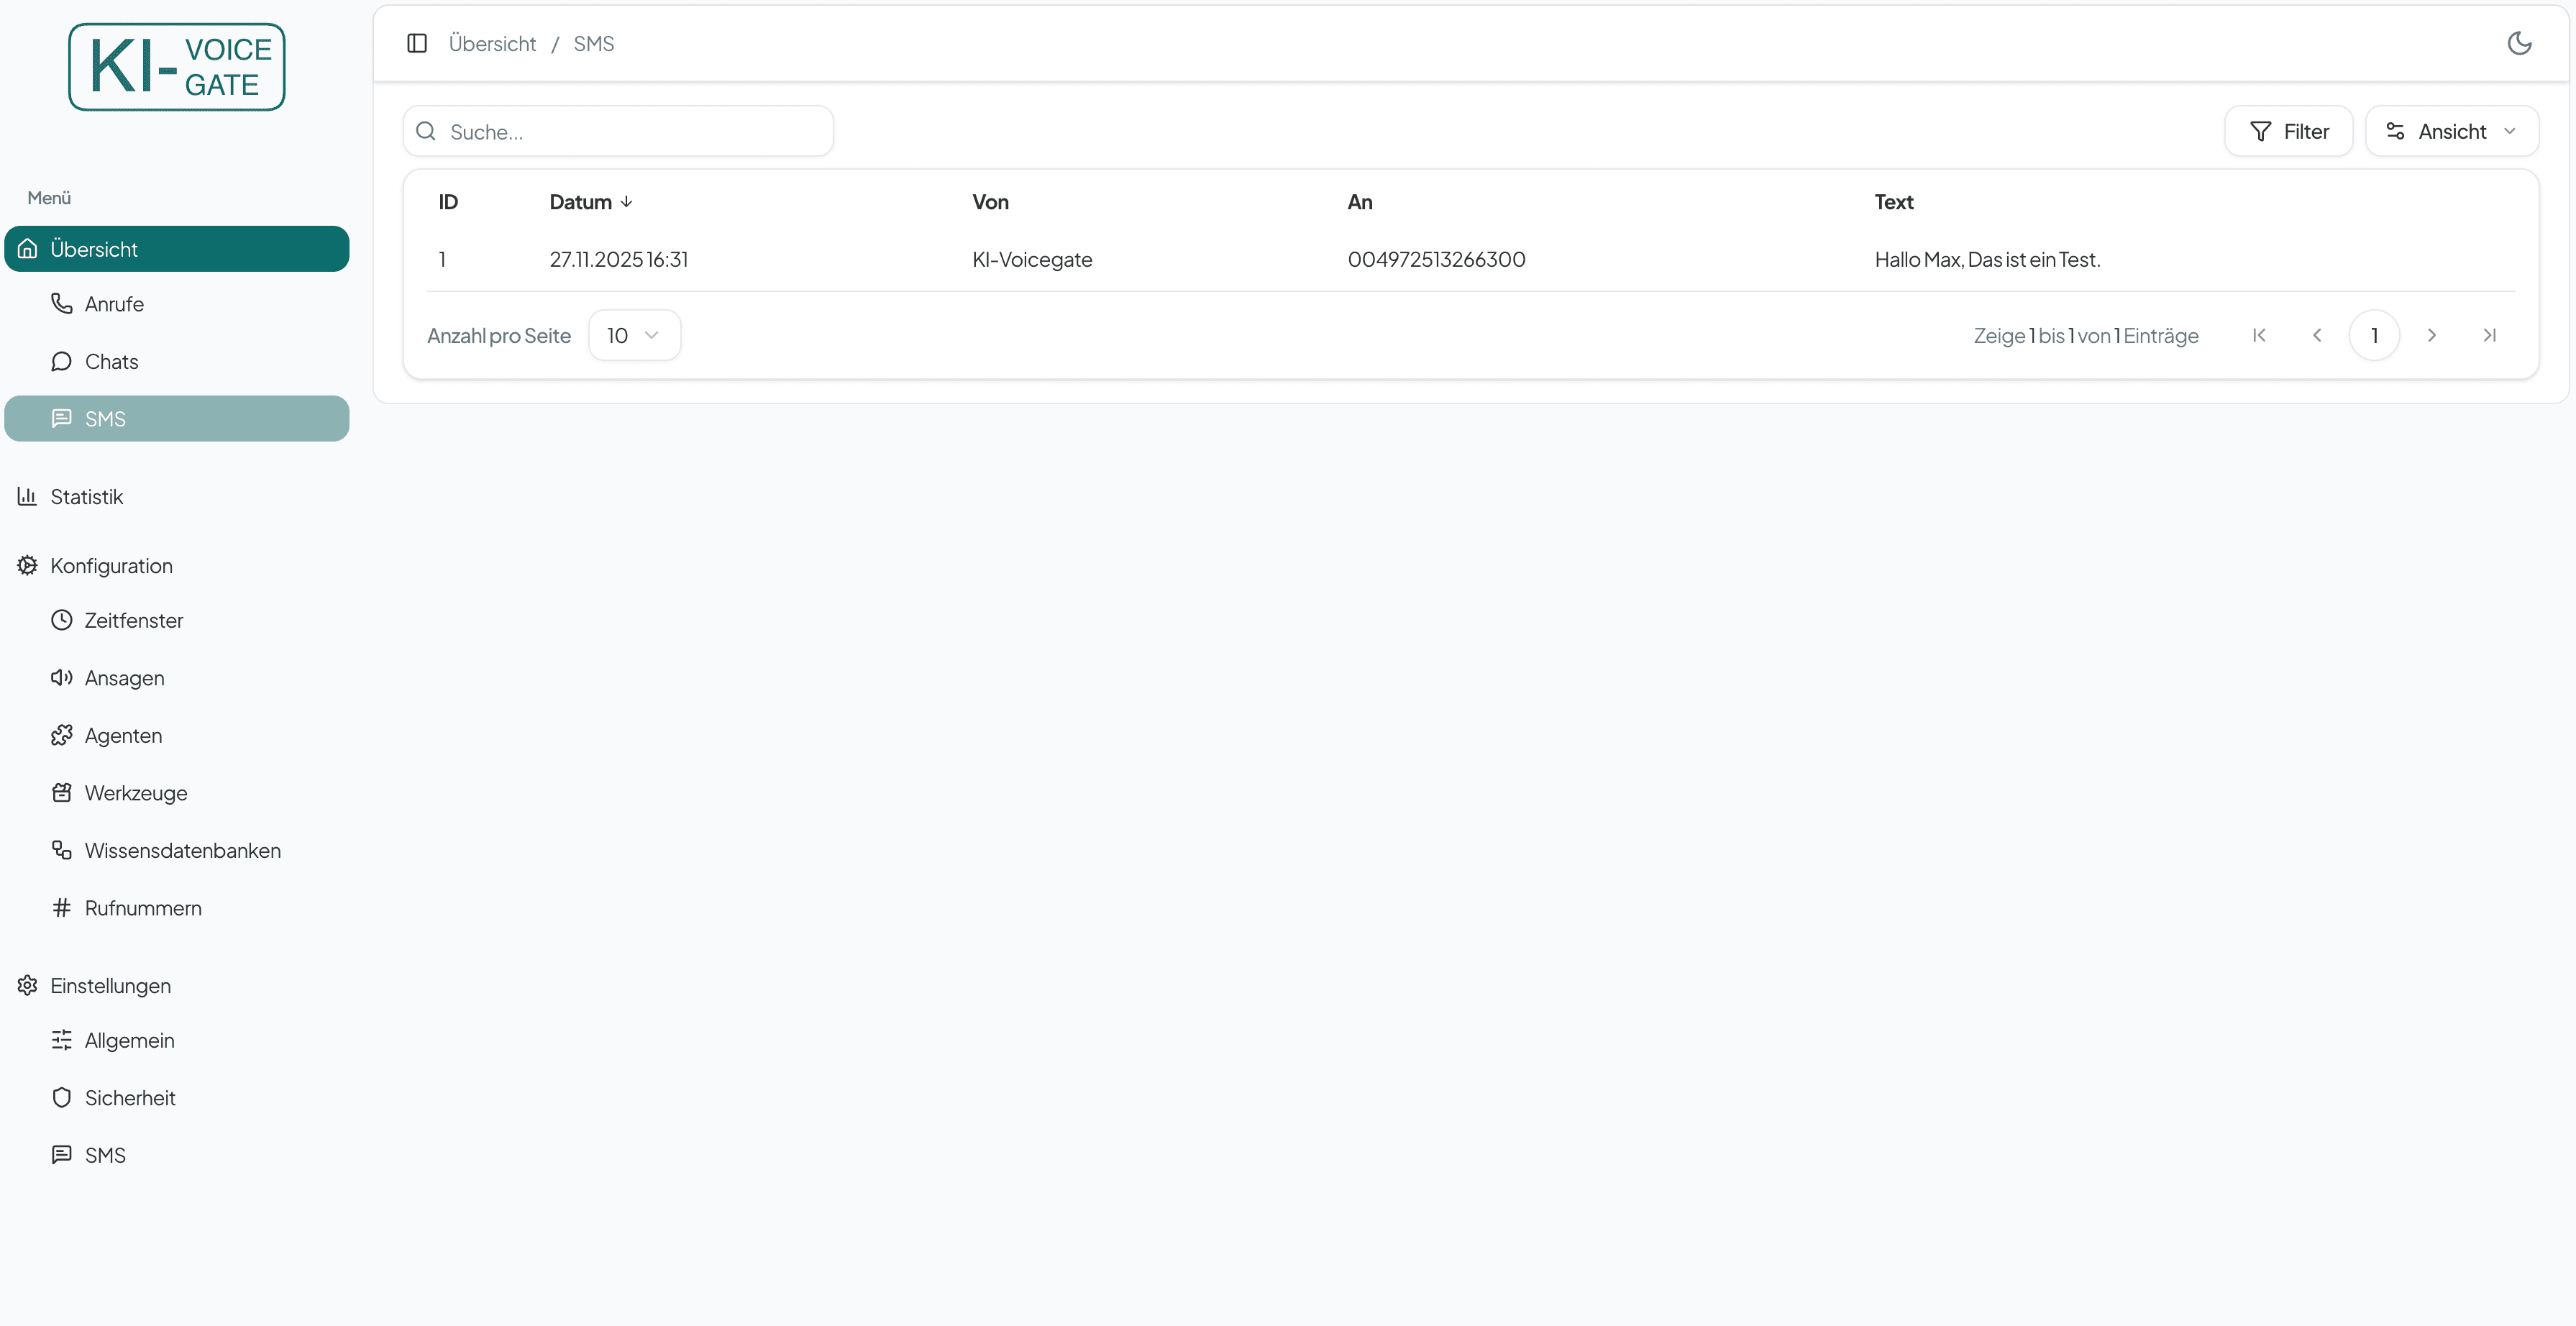Expand rows-per-page selector showing 10
Image resolution: width=2576 pixels, height=1326 pixels.
(x=634, y=335)
